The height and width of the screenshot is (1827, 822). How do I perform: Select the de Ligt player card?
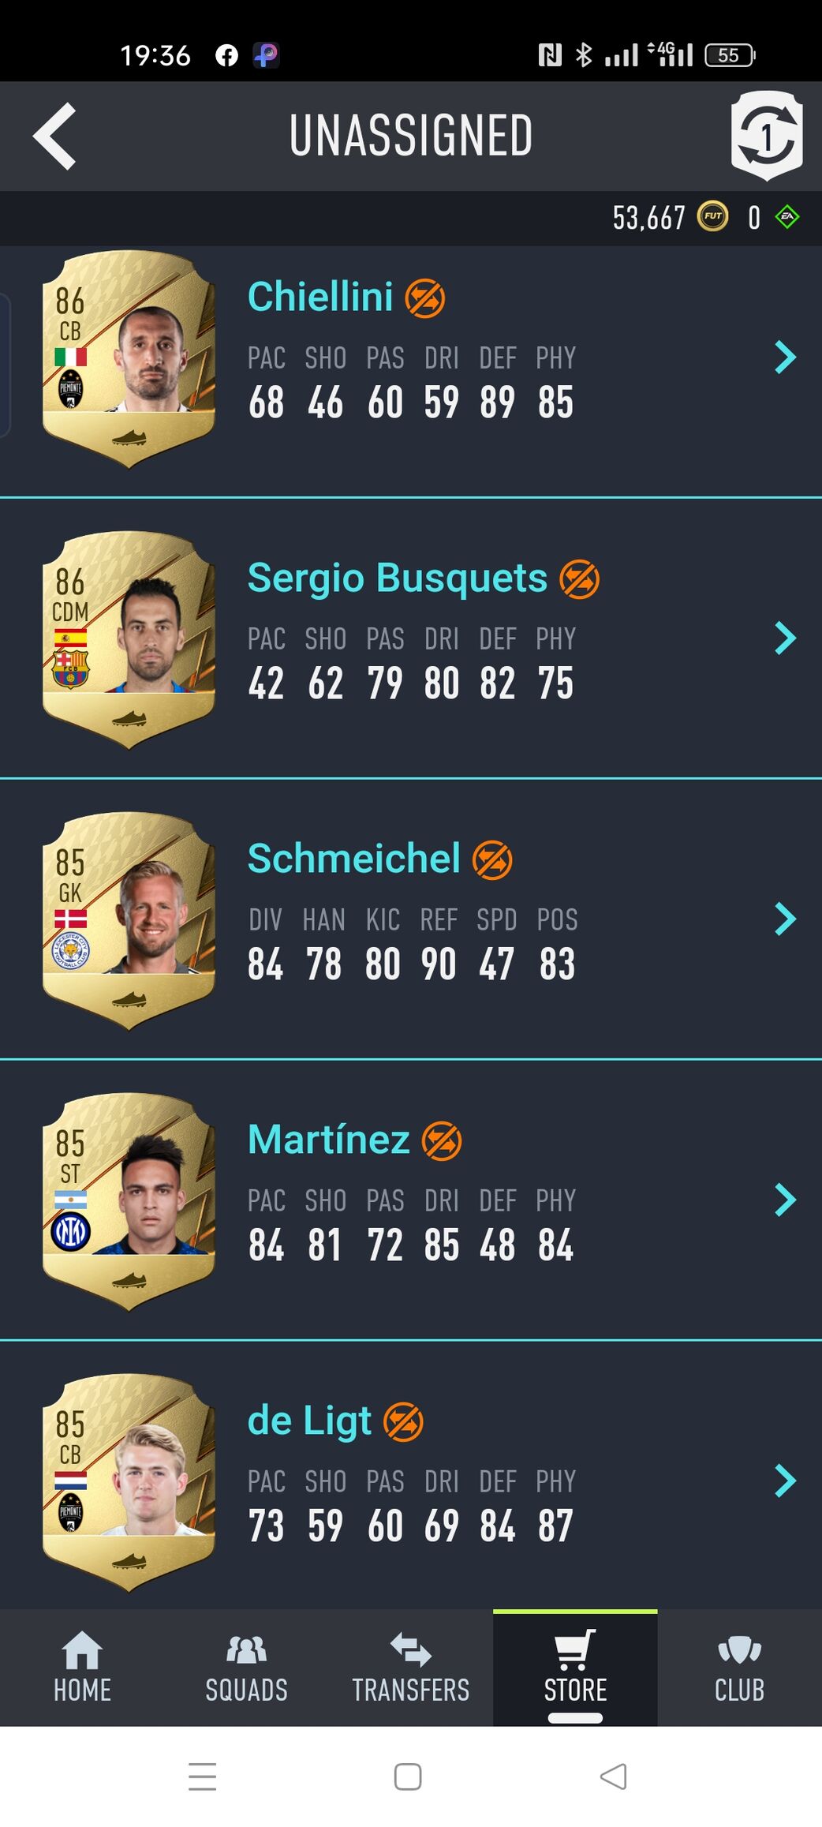[129, 1483]
